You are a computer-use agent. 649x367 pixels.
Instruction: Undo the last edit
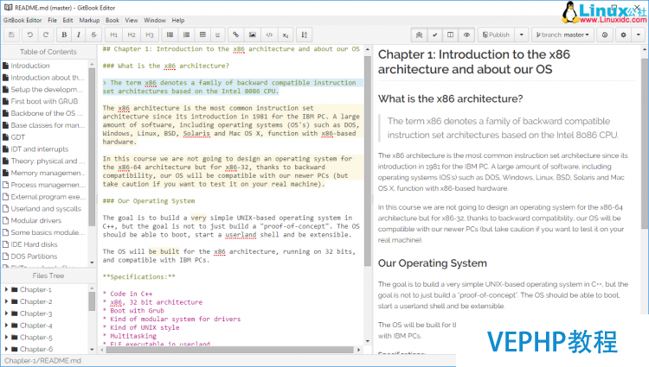pyautogui.click(x=29, y=35)
